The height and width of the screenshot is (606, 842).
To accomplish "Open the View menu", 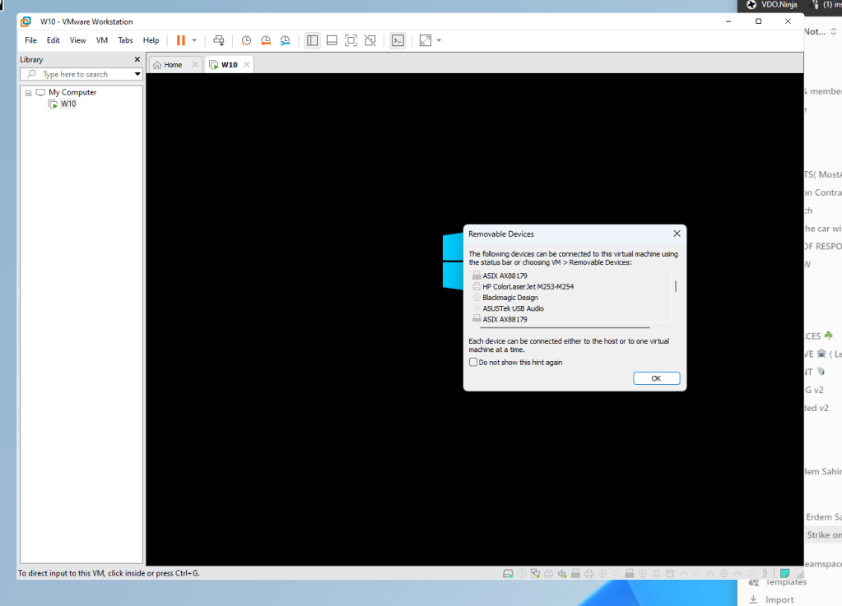I will click(77, 40).
